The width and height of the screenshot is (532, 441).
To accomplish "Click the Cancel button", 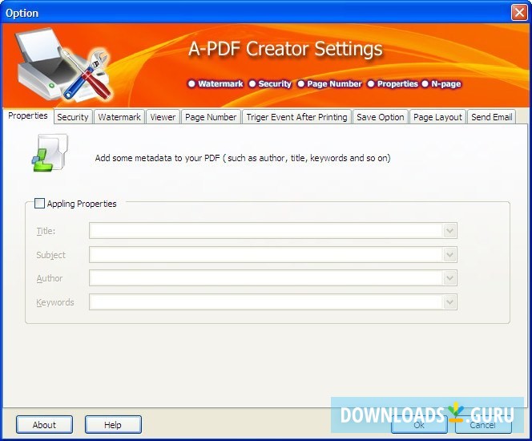I will [x=483, y=425].
